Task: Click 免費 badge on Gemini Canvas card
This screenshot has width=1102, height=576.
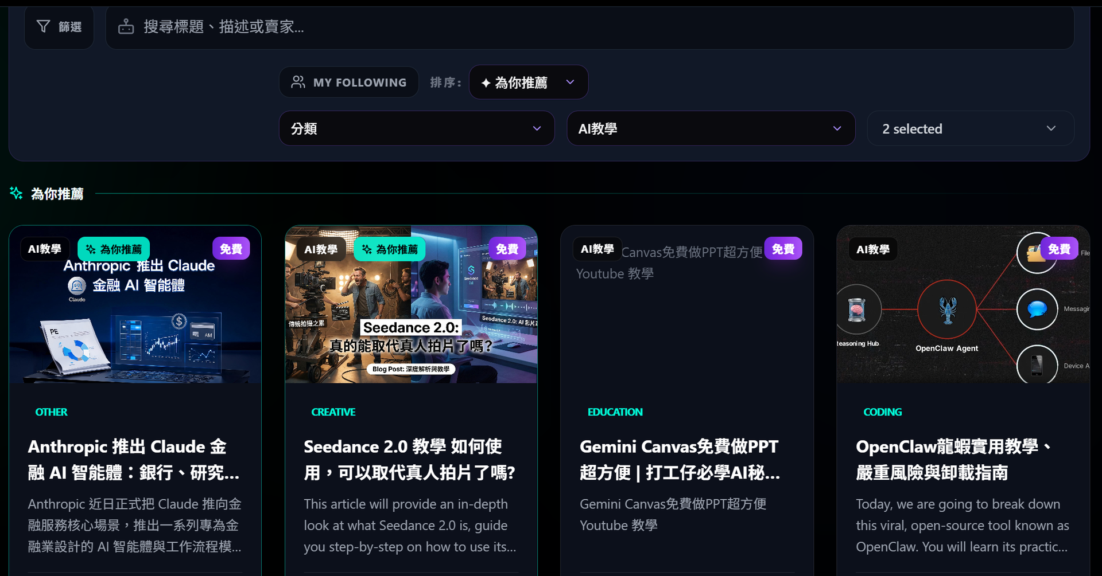Action: tap(783, 249)
